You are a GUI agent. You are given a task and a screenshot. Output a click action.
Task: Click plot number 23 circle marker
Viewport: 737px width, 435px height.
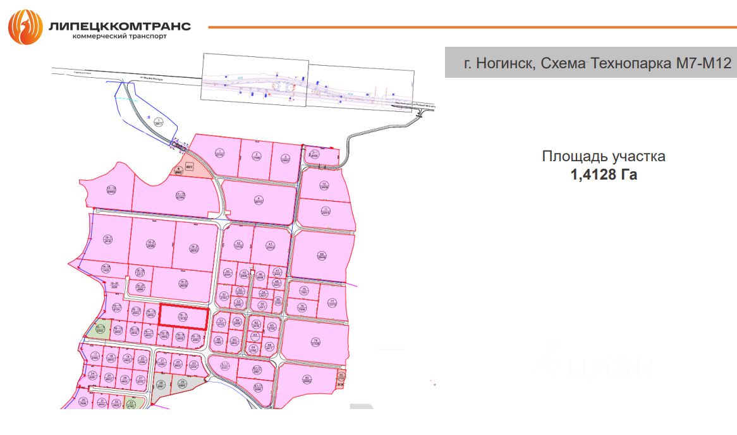[193, 364]
